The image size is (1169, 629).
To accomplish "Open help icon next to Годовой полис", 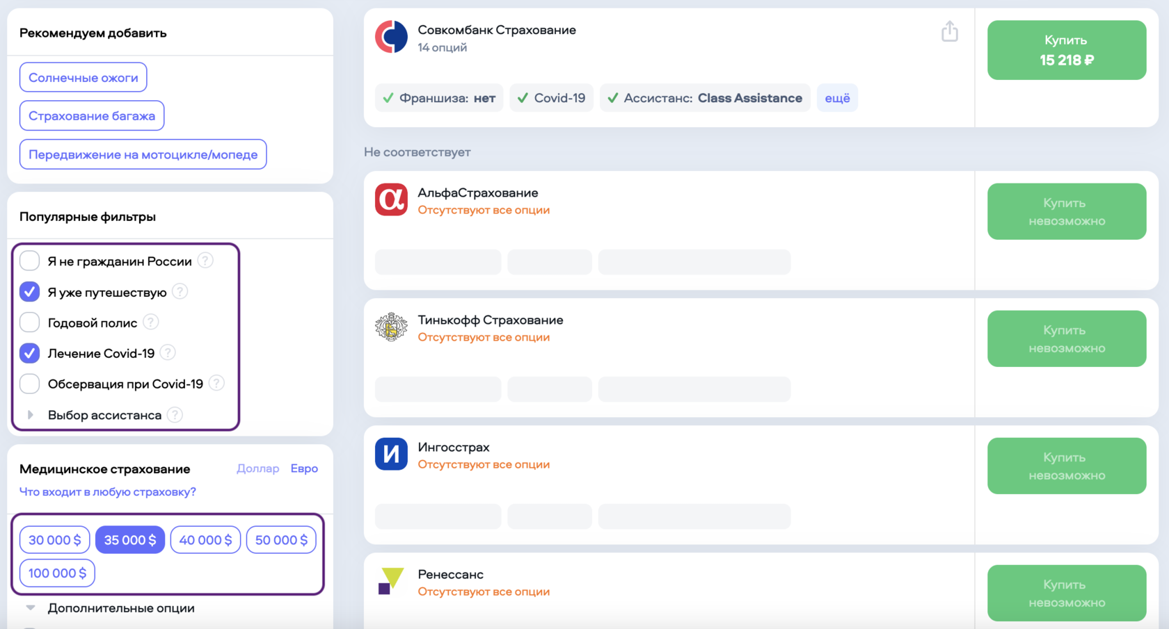I will 150,322.
